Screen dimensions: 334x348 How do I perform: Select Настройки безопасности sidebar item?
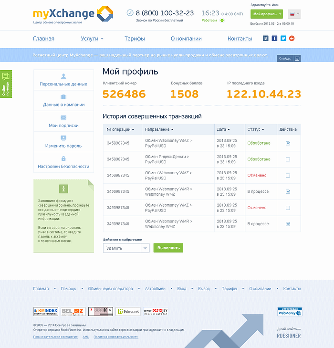click(63, 162)
